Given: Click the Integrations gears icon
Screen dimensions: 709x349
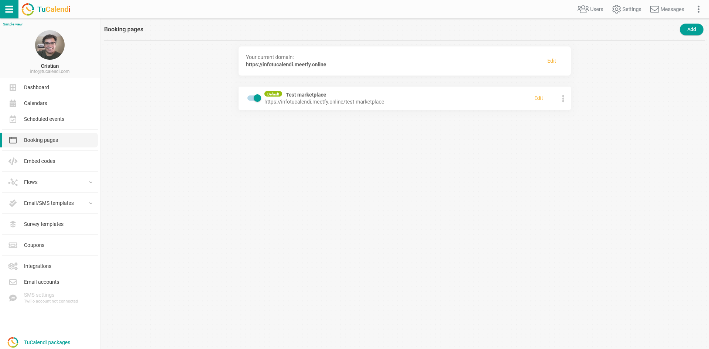Looking at the screenshot, I should pos(13,266).
